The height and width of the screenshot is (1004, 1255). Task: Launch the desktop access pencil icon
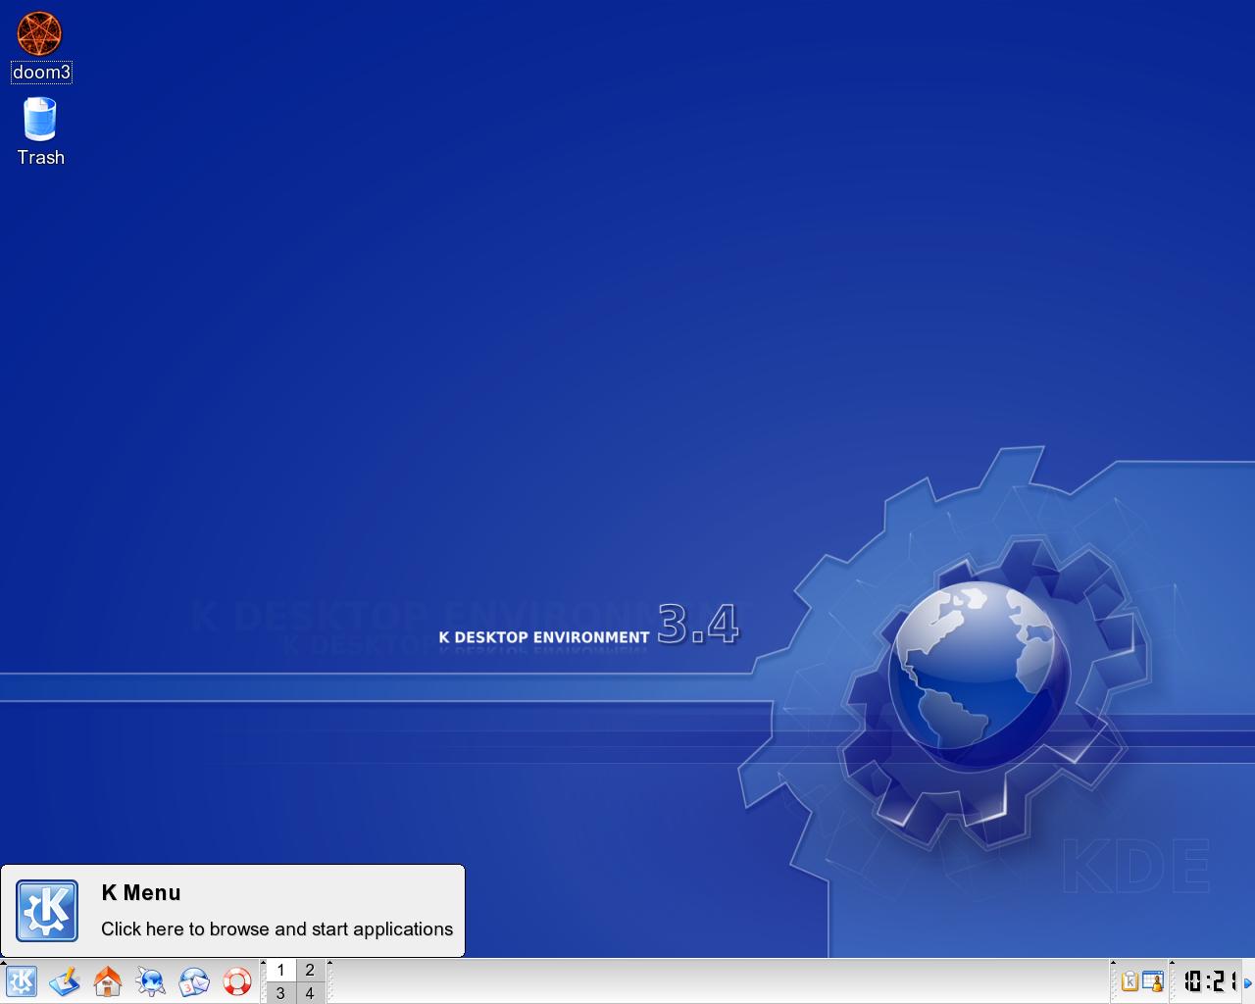point(65,981)
